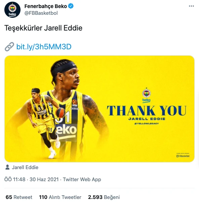This screenshot has width=199, height=205.
Task: Click the Fenerbahçe Beko display name
Action: tap(46, 6)
